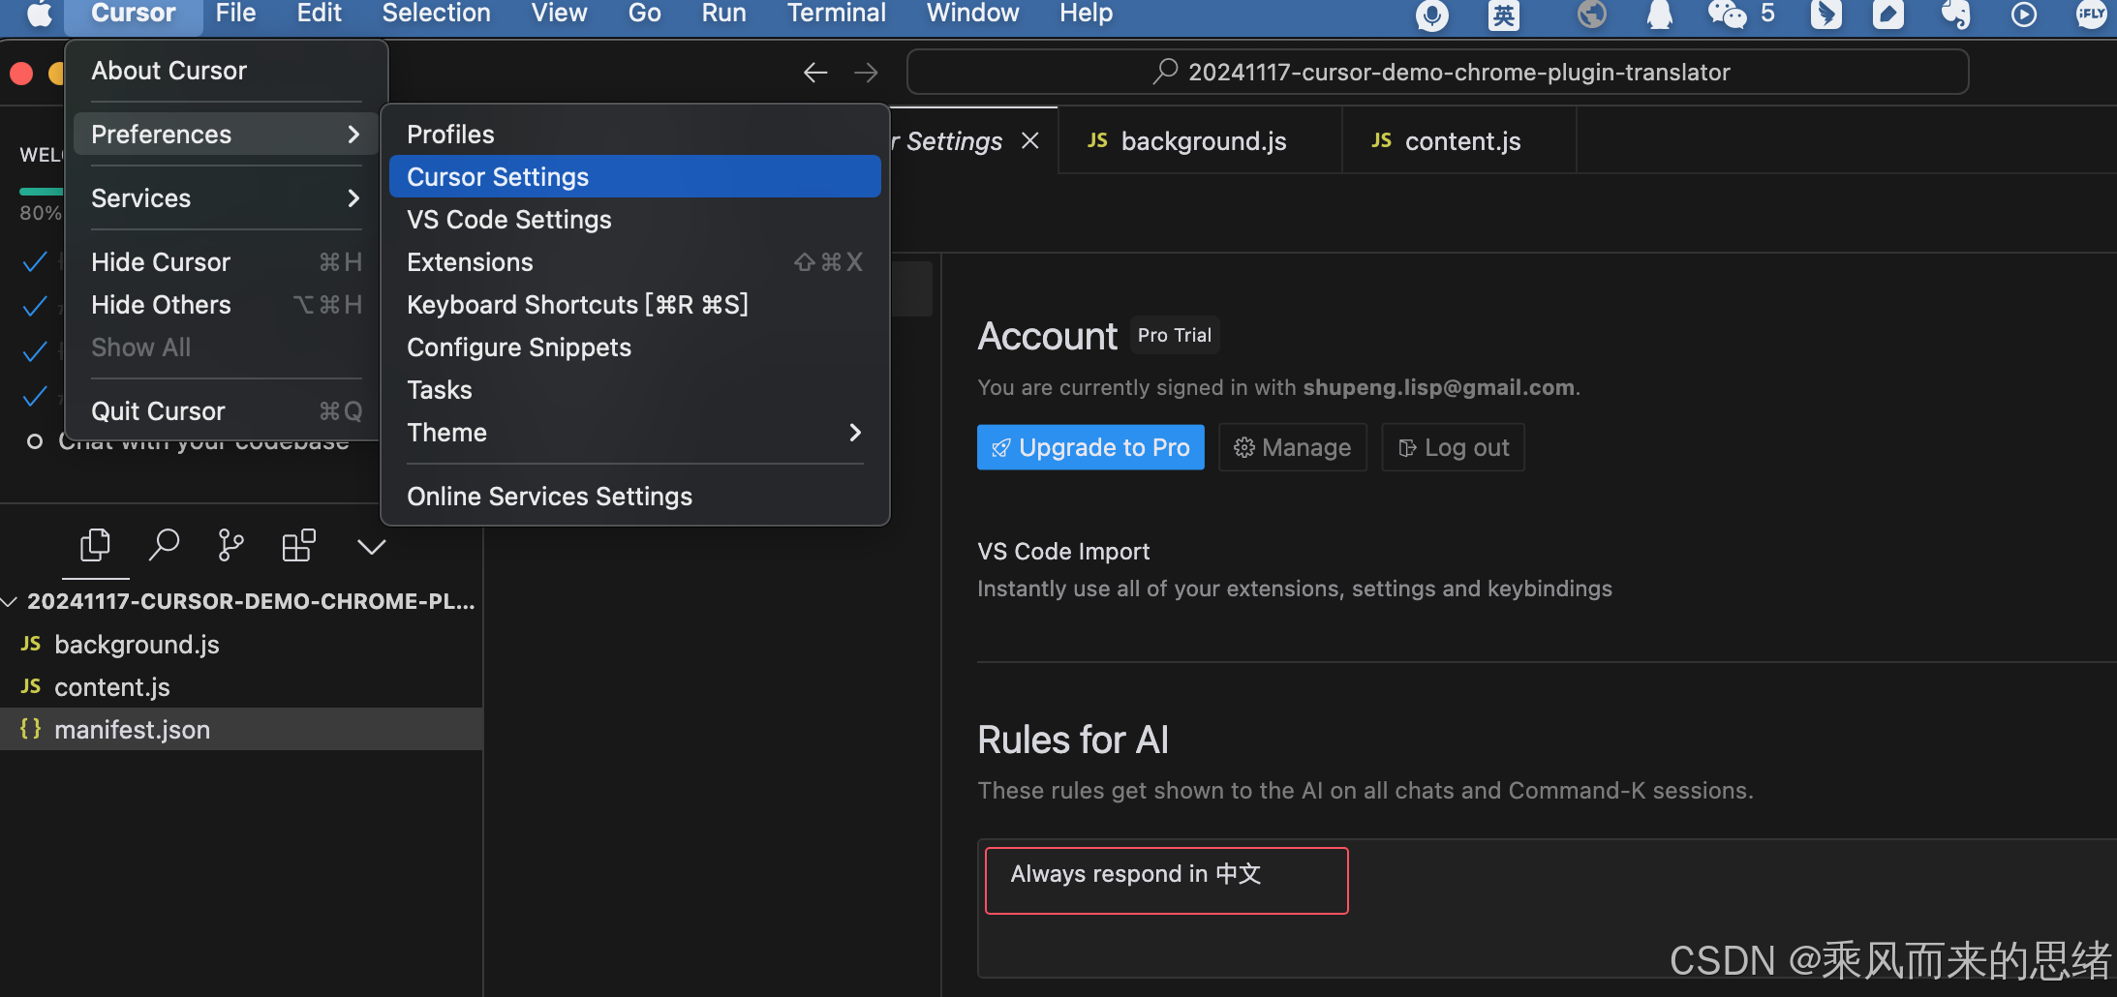The height and width of the screenshot is (997, 2117).
Task: Open the Edit menu
Action: [319, 14]
